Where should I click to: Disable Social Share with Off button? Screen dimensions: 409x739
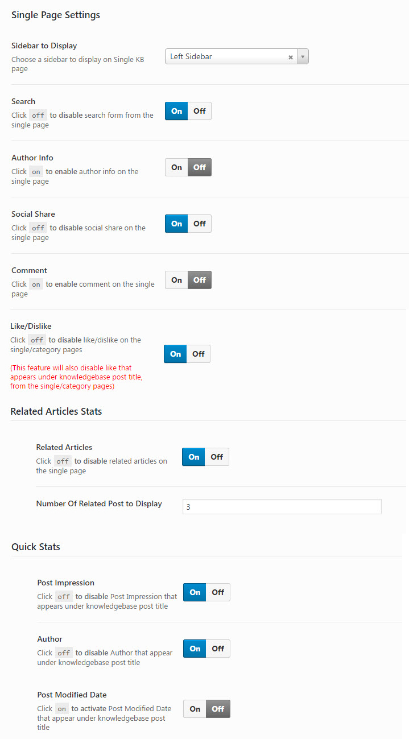click(x=200, y=224)
